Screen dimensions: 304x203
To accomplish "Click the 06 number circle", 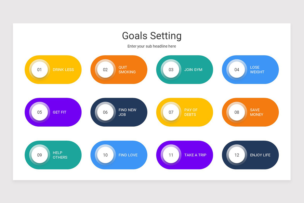I will (x=105, y=112).
